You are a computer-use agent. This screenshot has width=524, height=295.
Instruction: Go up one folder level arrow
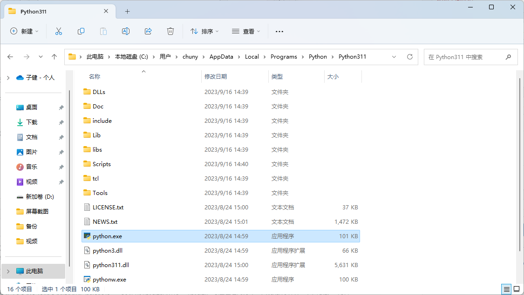click(54, 57)
